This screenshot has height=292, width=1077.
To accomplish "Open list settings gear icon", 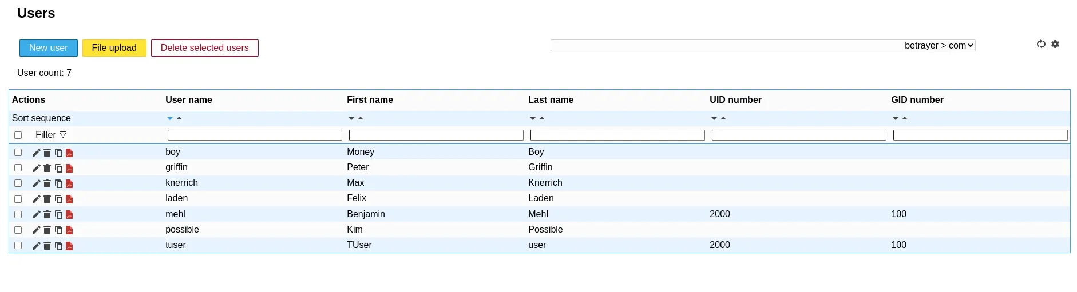I will coord(1055,44).
